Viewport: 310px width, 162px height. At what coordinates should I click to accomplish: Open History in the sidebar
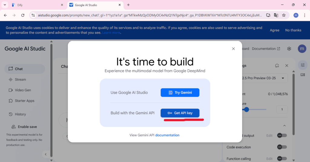[25, 114]
